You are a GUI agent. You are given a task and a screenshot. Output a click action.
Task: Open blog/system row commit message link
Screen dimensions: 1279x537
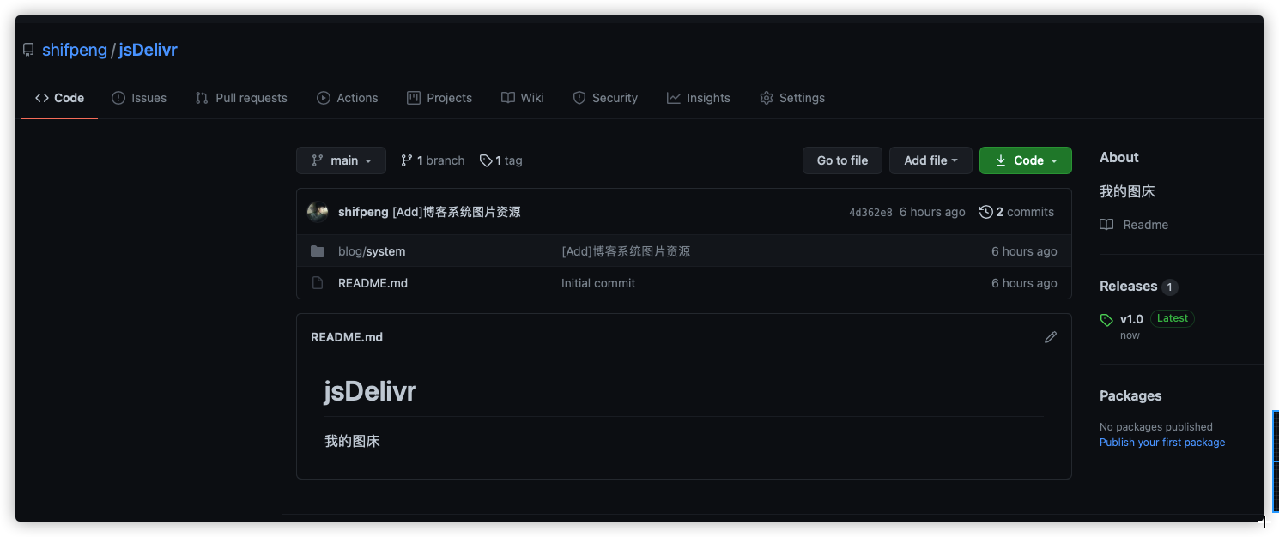click(626, 251)
